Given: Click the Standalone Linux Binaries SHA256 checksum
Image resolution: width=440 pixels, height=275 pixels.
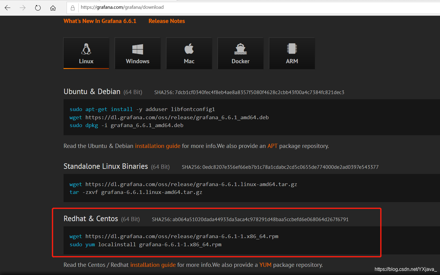Looking at the screenshot, I should (x=280, y=167).
